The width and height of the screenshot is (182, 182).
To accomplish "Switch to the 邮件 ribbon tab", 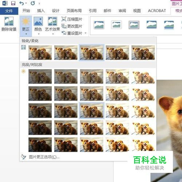I will 107,11.
